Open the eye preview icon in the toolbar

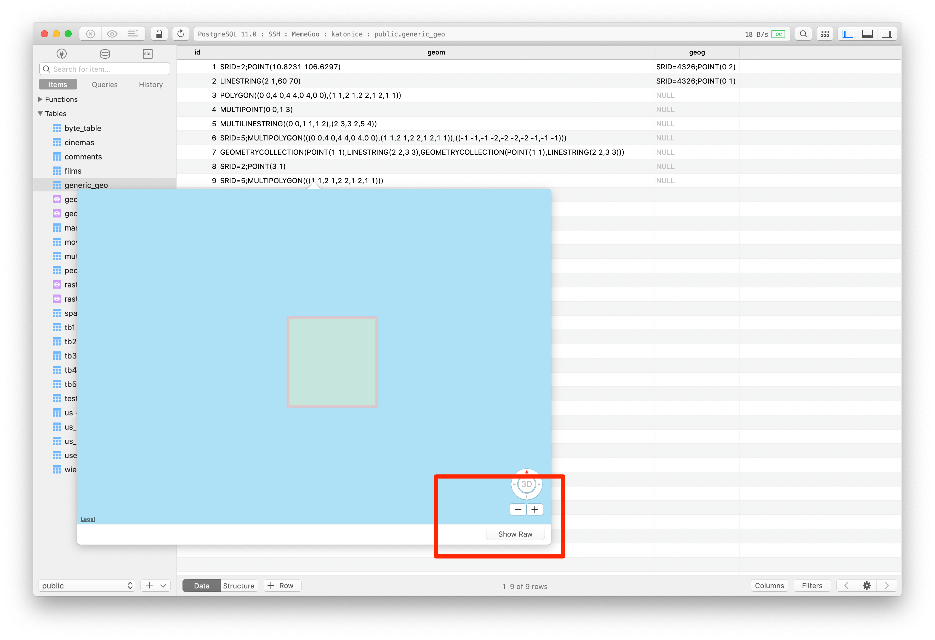coord(112,34)
